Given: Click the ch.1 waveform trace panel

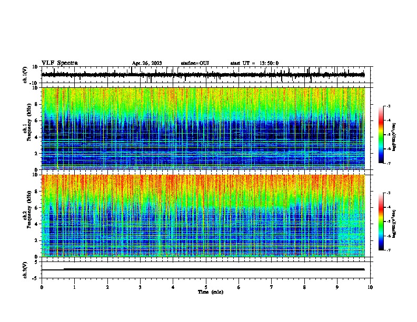Looking at the screenshot, I should [206, 75].
